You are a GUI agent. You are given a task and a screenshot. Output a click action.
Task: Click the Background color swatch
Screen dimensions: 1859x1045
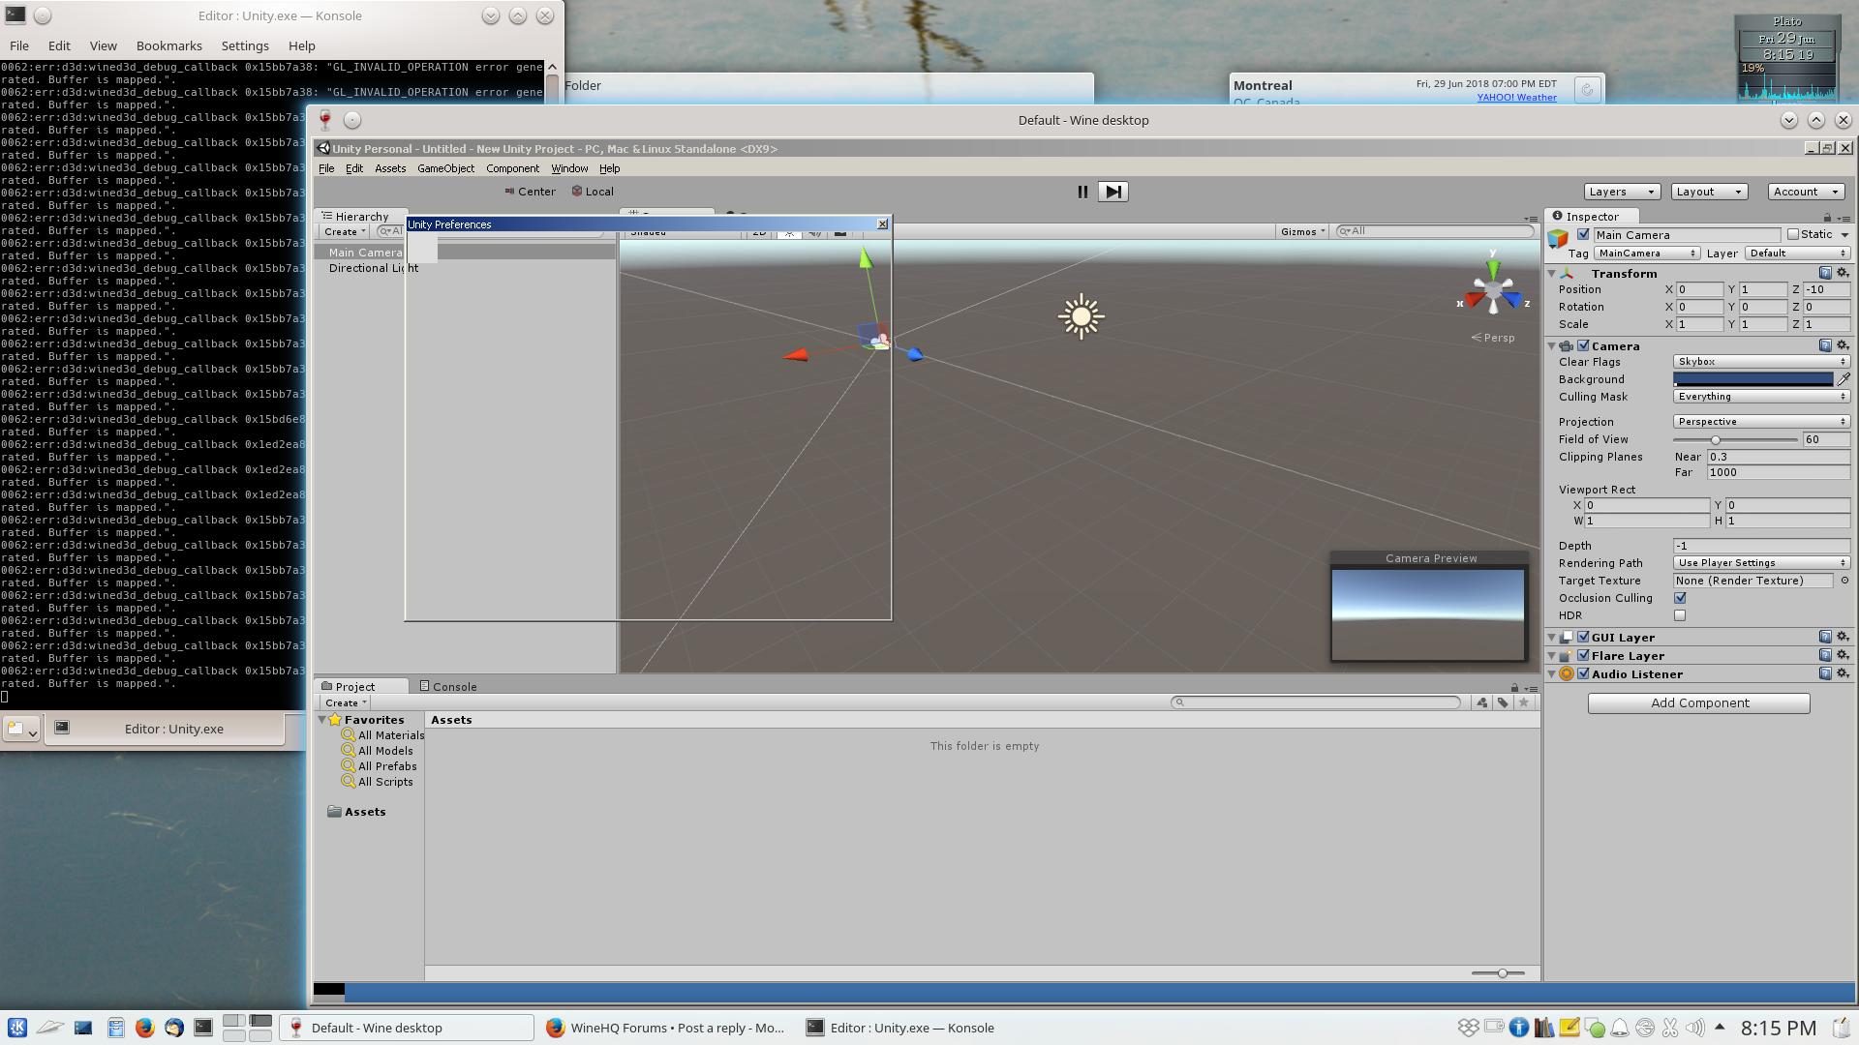[1753, 379]
